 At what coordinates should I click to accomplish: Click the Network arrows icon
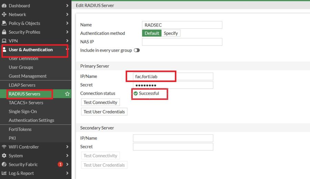pyautogui.click(x=4, y=14)
